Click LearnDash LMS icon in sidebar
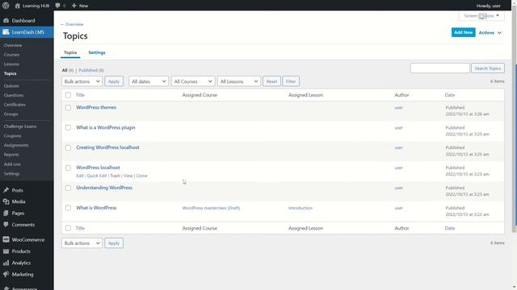The width and height of the screenshot is (517, 290). tap(6, 32)
